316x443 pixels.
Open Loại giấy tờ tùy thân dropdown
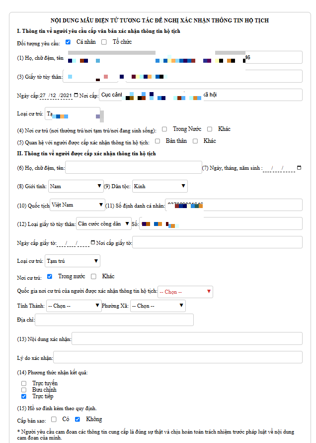point(104,224)
